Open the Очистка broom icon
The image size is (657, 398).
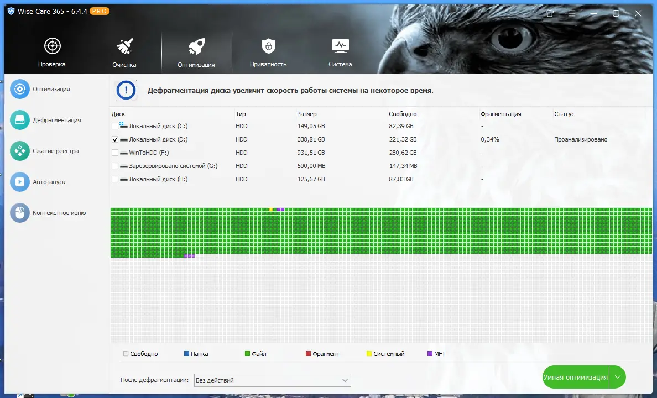click(124, 46)
